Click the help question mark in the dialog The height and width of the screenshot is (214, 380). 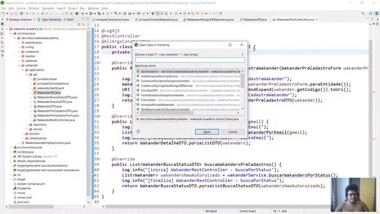[x=138, y=131]
